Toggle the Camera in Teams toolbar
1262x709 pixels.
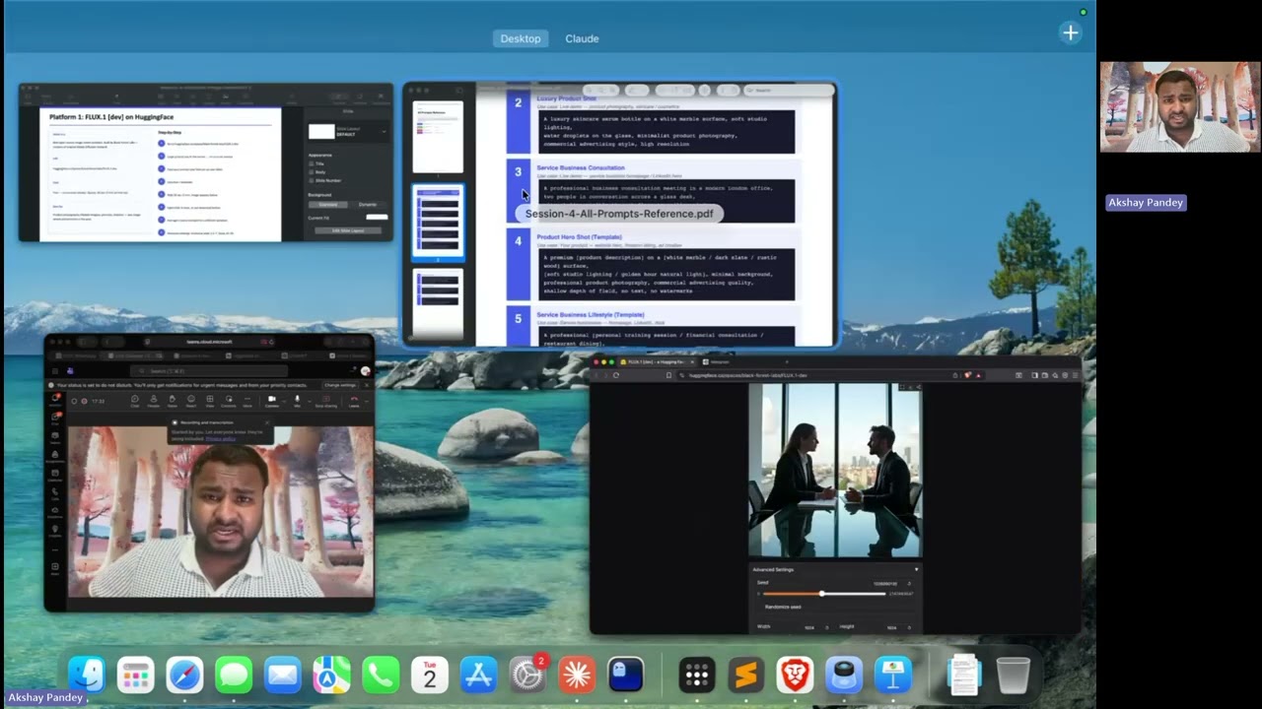click(x=271, y=402)
